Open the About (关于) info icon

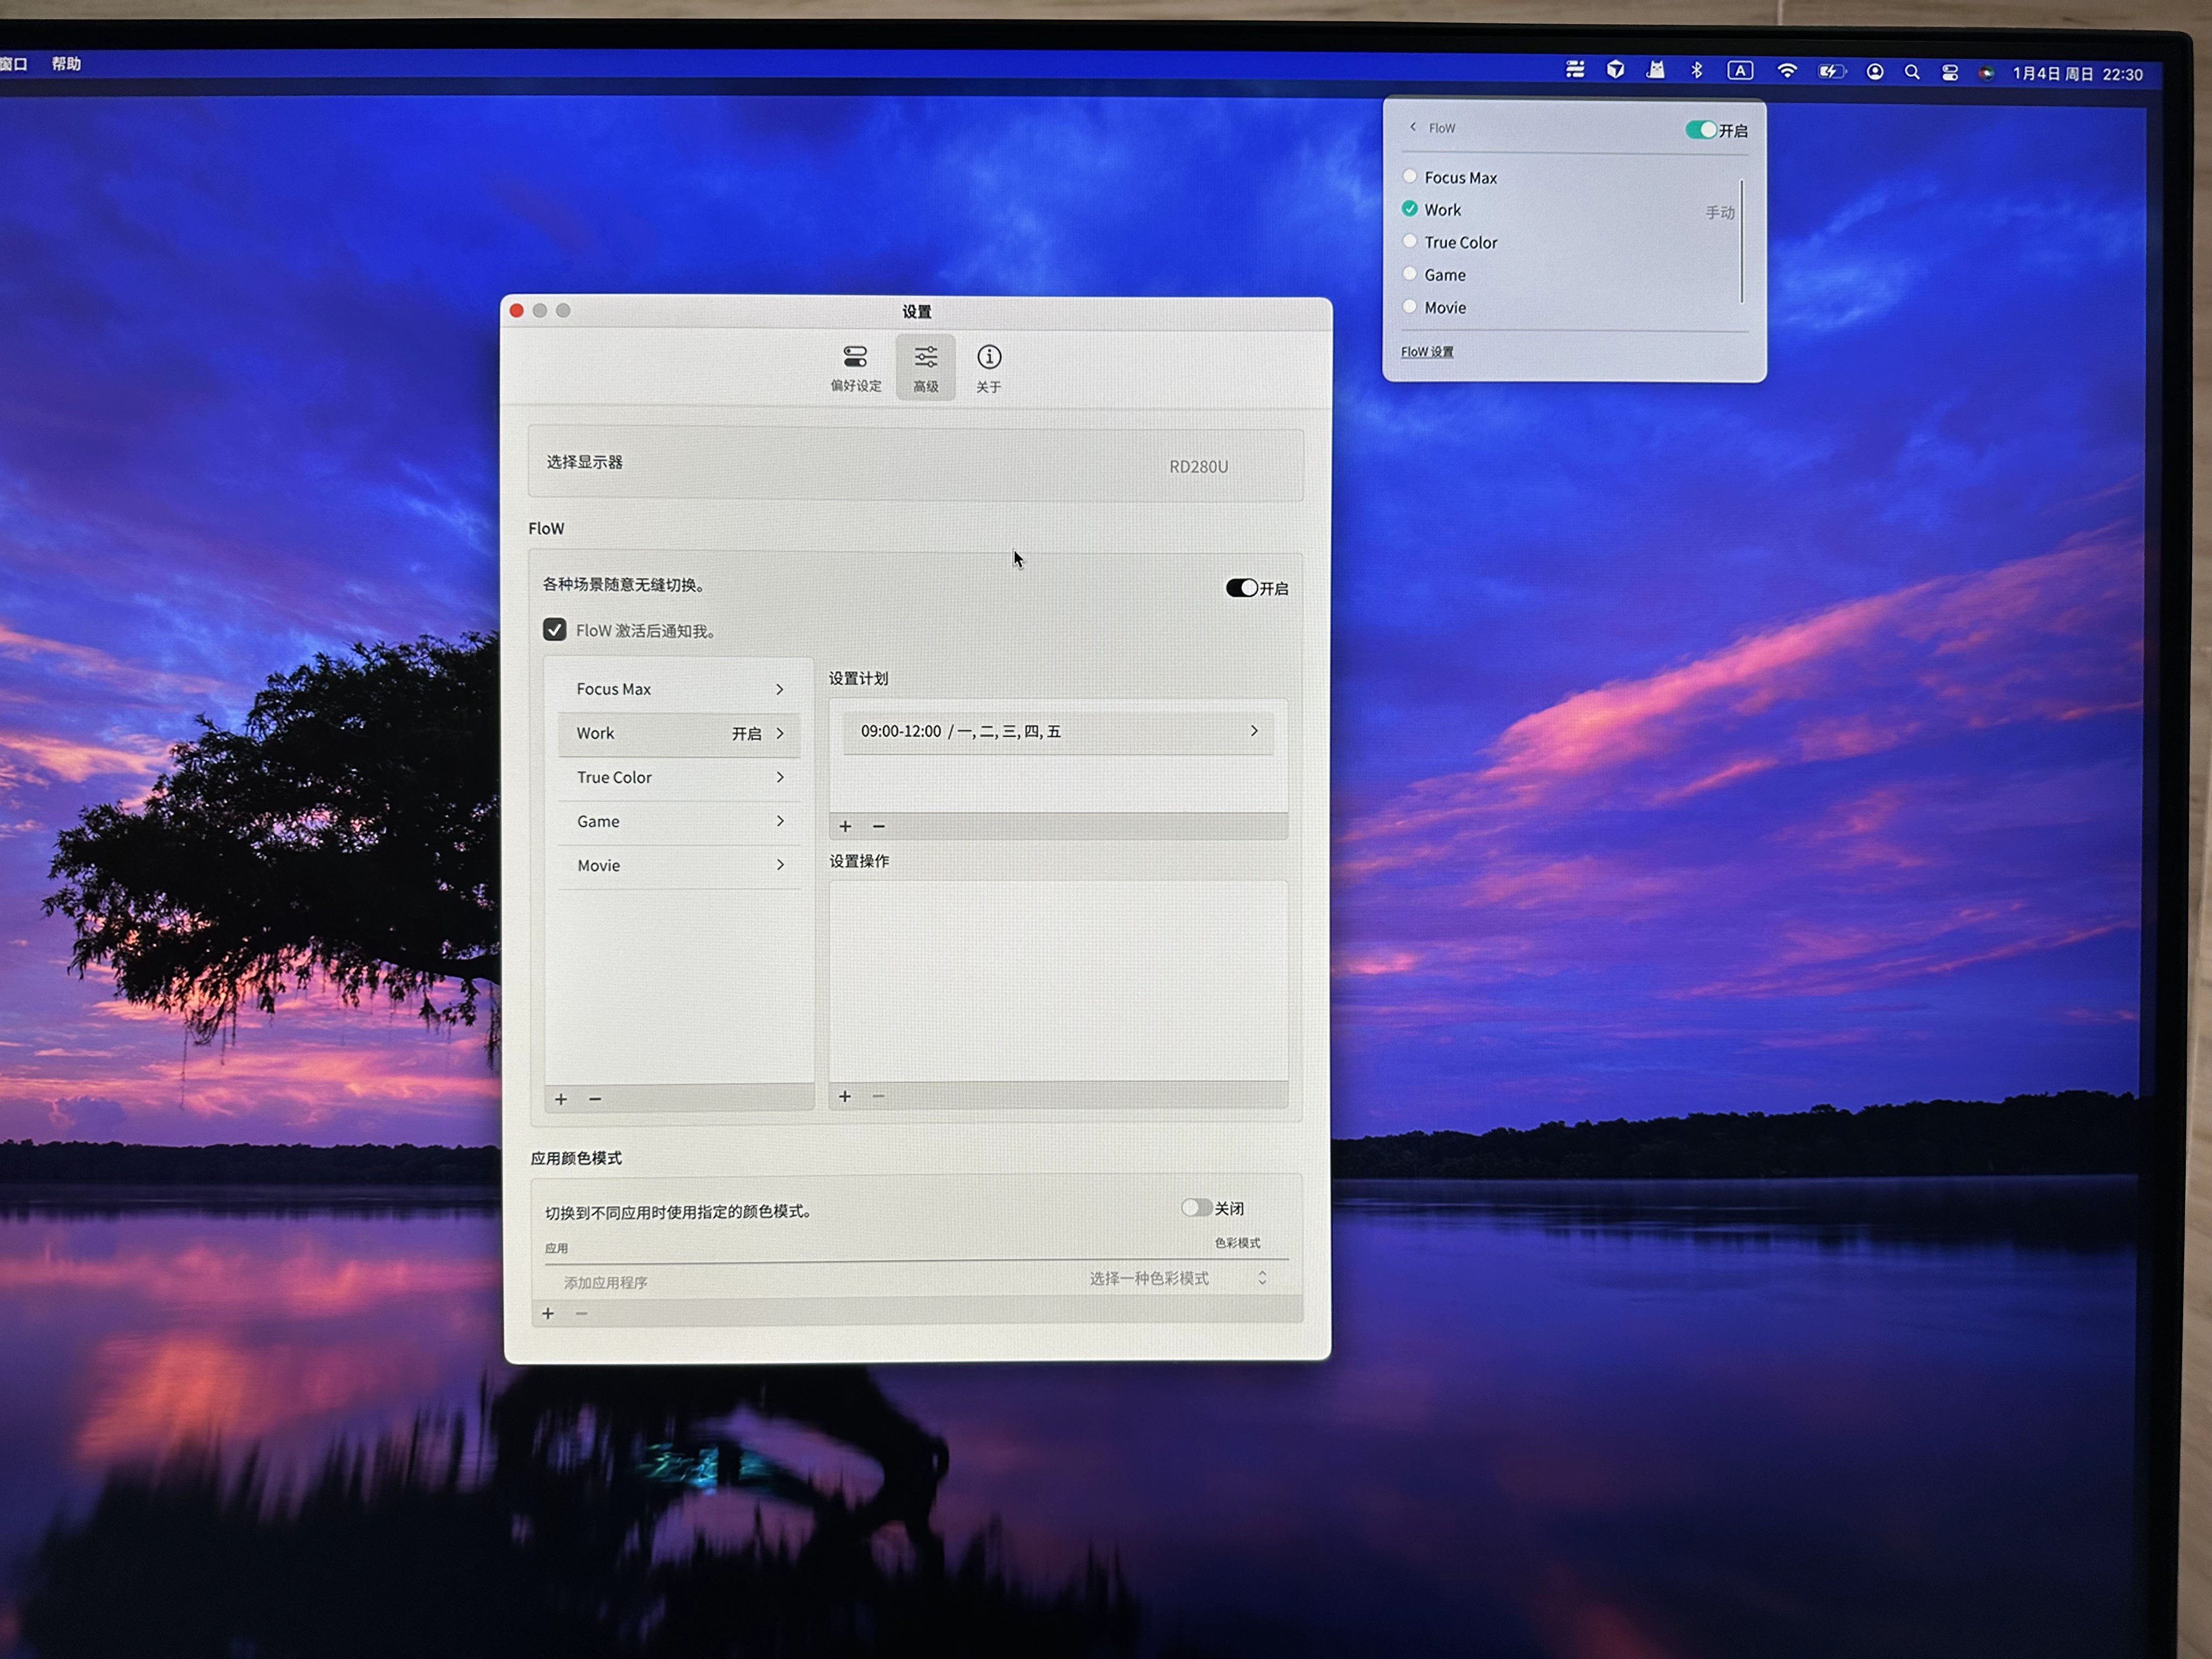click(x=989, y=358)
